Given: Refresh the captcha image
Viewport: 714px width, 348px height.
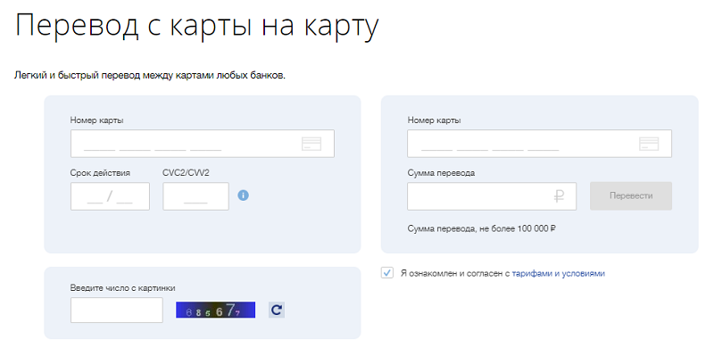Looking at the screenshot, I should (277, 311).
